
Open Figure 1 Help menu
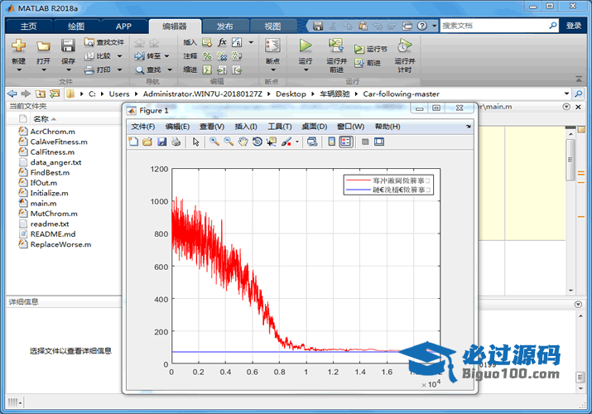point(387,127)
